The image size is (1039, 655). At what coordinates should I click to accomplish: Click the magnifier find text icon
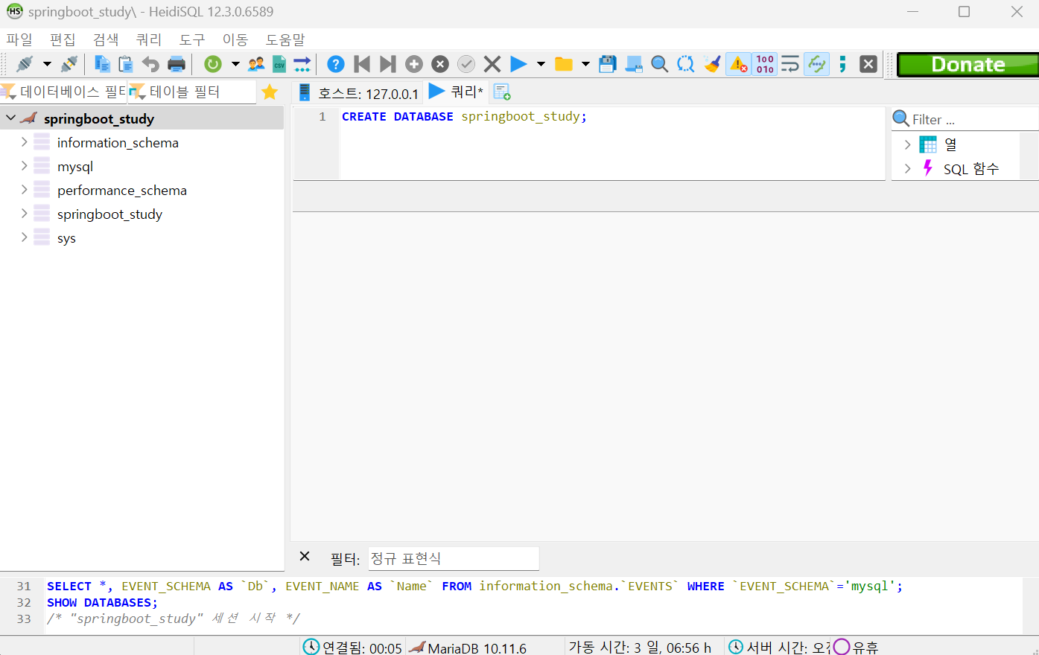[659, 64]
